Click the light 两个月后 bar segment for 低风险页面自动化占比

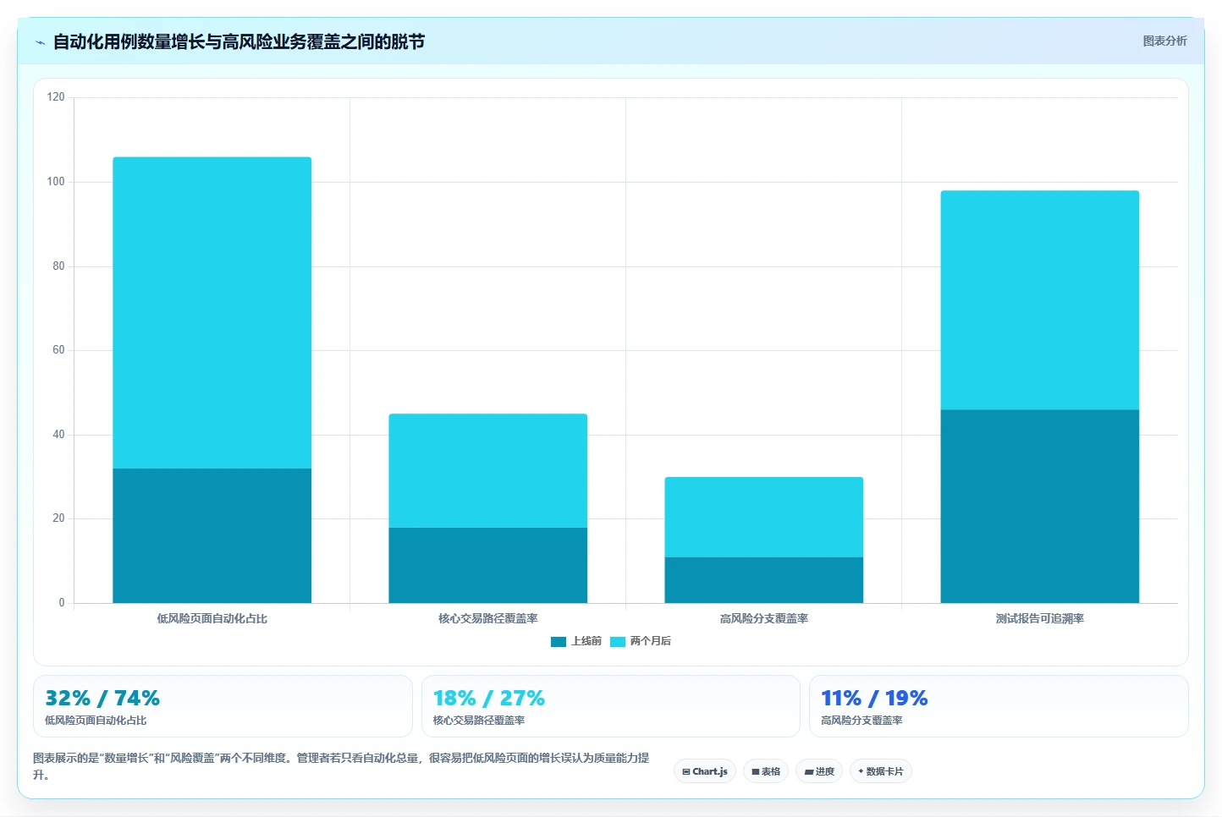212,313
